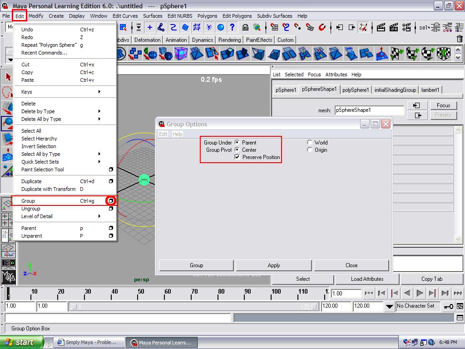Select Origin radio for Group Pivot
This screenshot has width=465, height=349.
(310, 150)
